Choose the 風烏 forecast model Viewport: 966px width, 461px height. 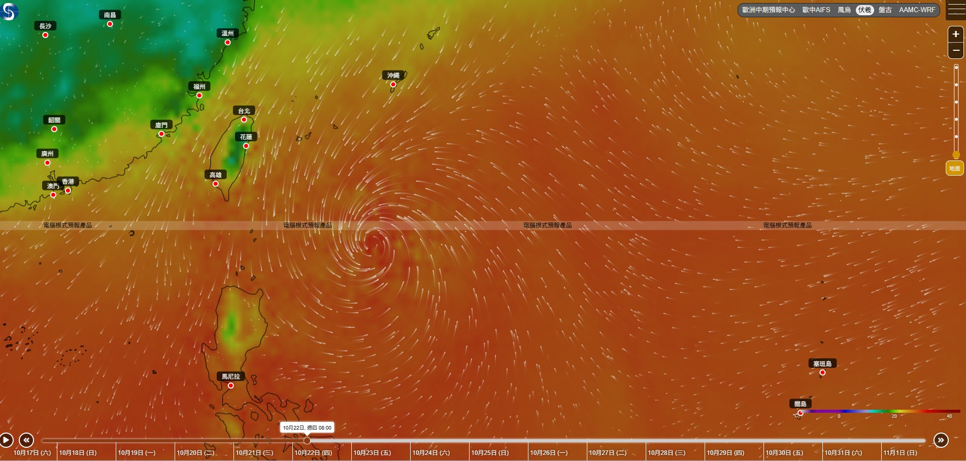844,10
